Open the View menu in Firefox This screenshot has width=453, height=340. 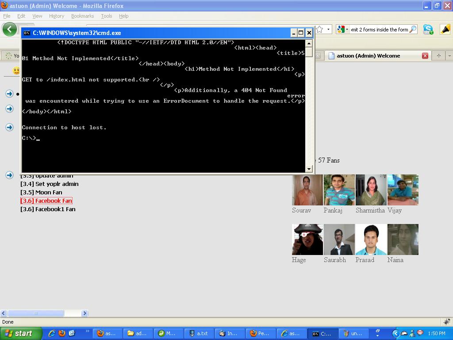pos(37,16)
